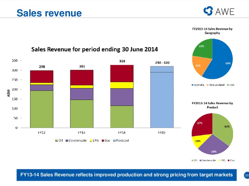249x186 pixels.
Task: Click the FY14 condensate bar segment
Action: (x=122, y=97)
